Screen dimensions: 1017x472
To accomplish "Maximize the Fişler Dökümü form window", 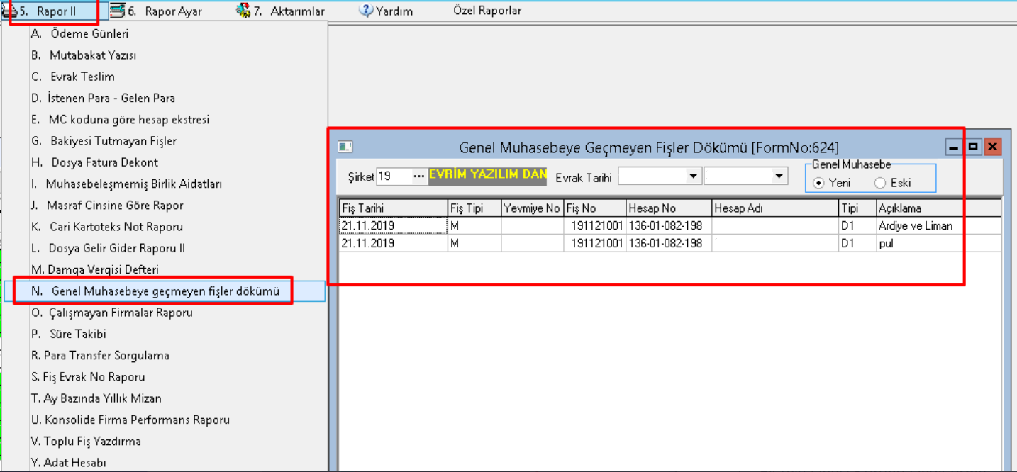I will [973, 147].
